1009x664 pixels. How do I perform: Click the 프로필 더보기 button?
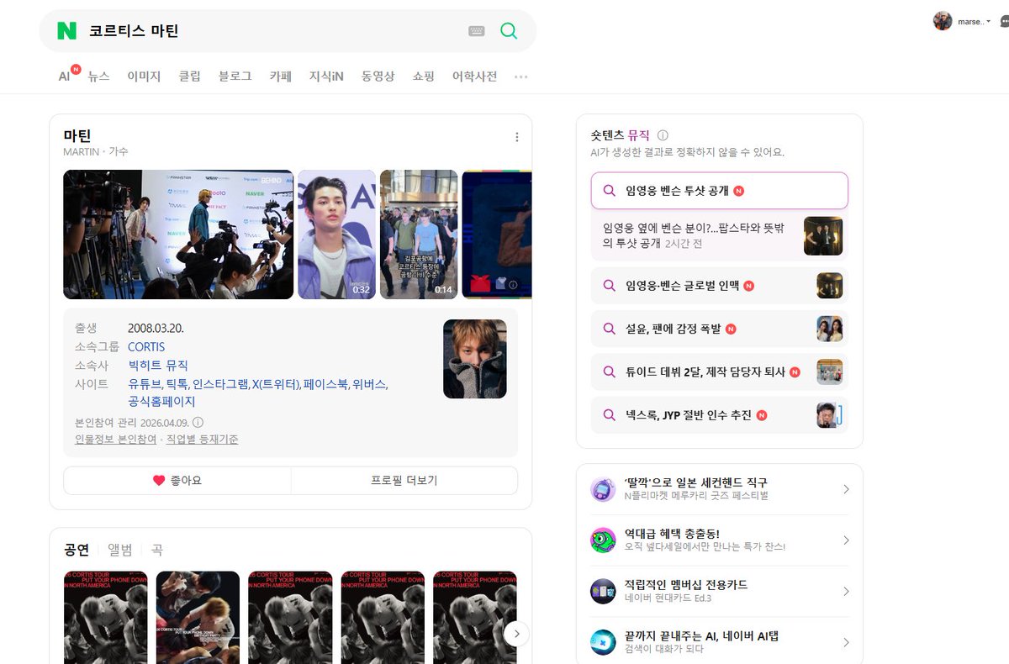click(x=404, y=481)
